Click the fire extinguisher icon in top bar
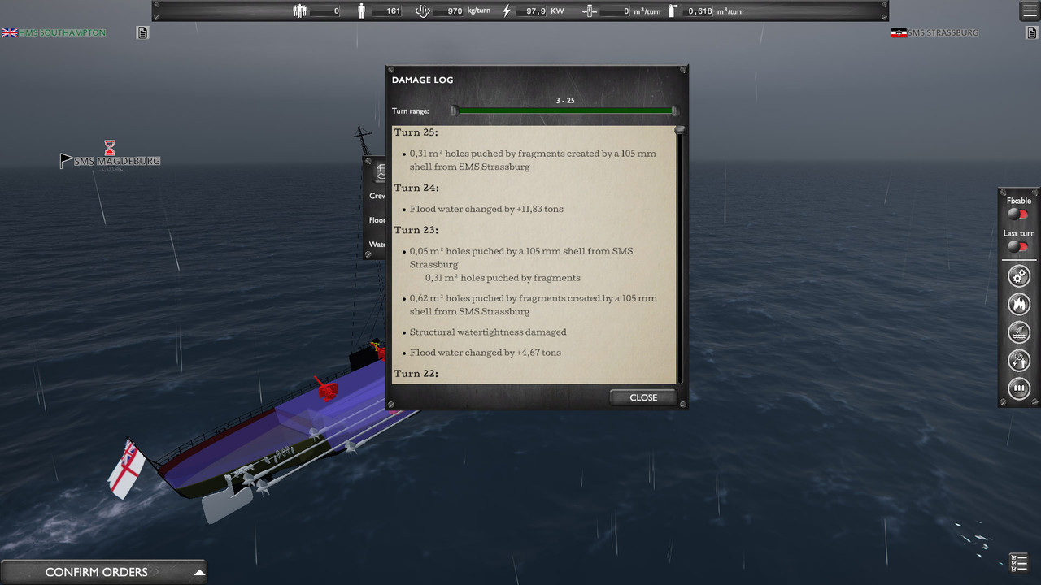The image size is (1041, 585). coord(673,11)
